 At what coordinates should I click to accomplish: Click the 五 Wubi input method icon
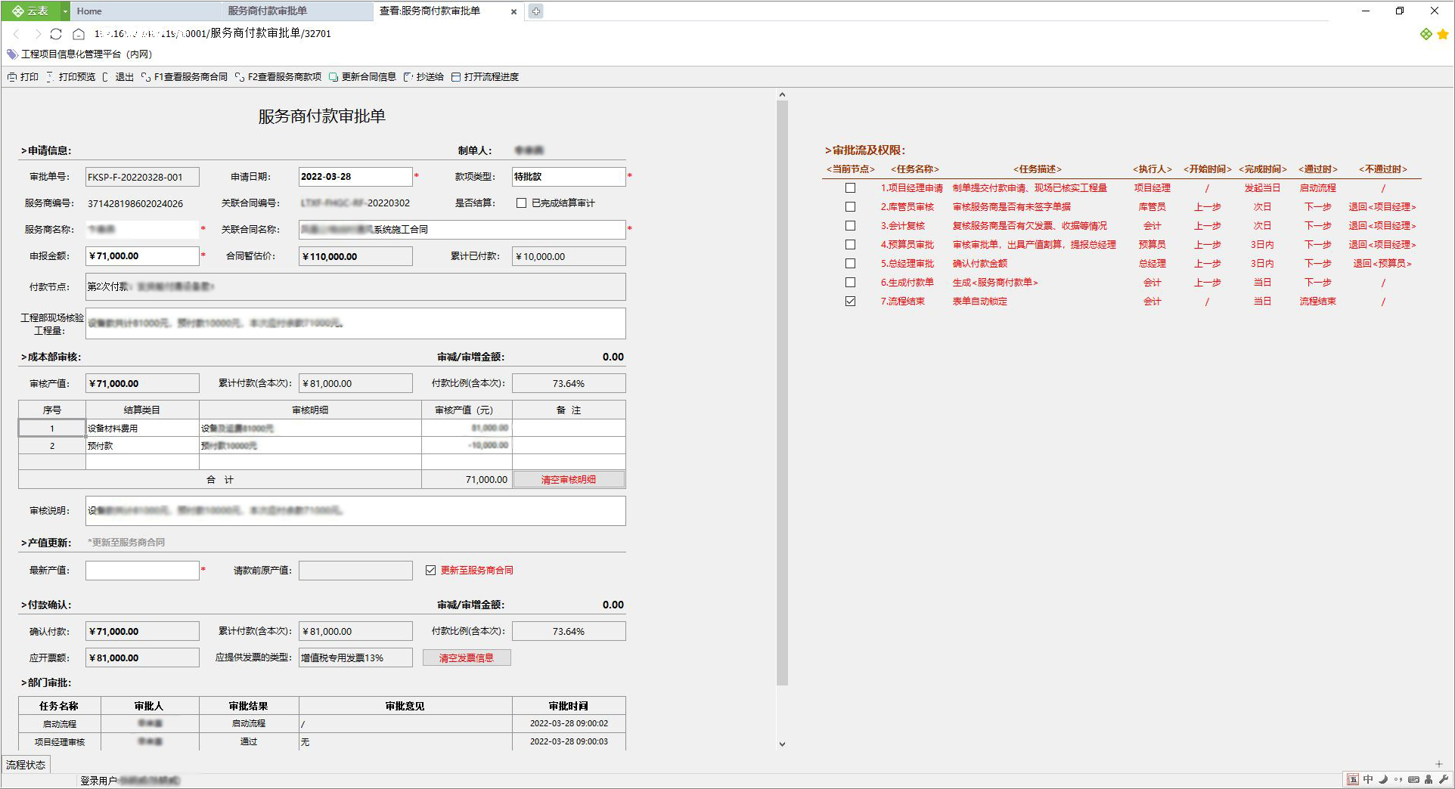tap(1352, 780)
